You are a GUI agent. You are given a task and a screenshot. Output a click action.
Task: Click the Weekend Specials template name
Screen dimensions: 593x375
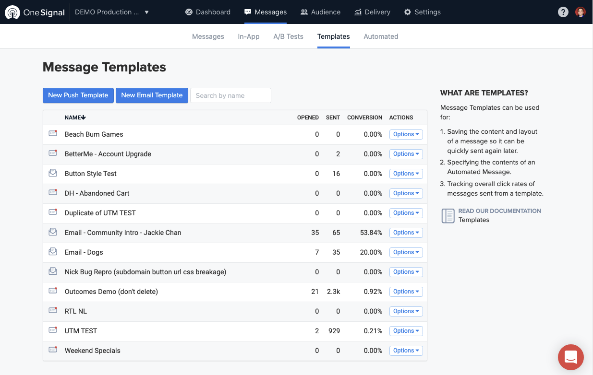[x=93, y=351]
